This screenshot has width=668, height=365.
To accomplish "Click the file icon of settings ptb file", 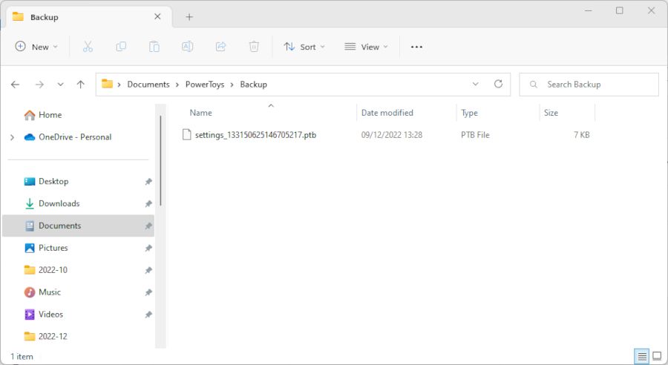I will pos(186,134).
